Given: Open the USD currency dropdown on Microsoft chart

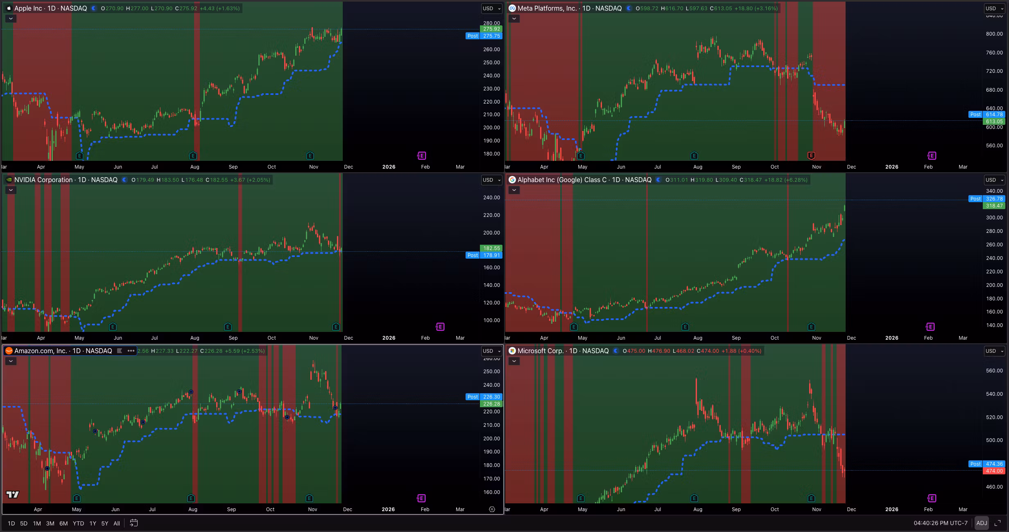Looking at the screenshot, I should (x=995, y=351).
